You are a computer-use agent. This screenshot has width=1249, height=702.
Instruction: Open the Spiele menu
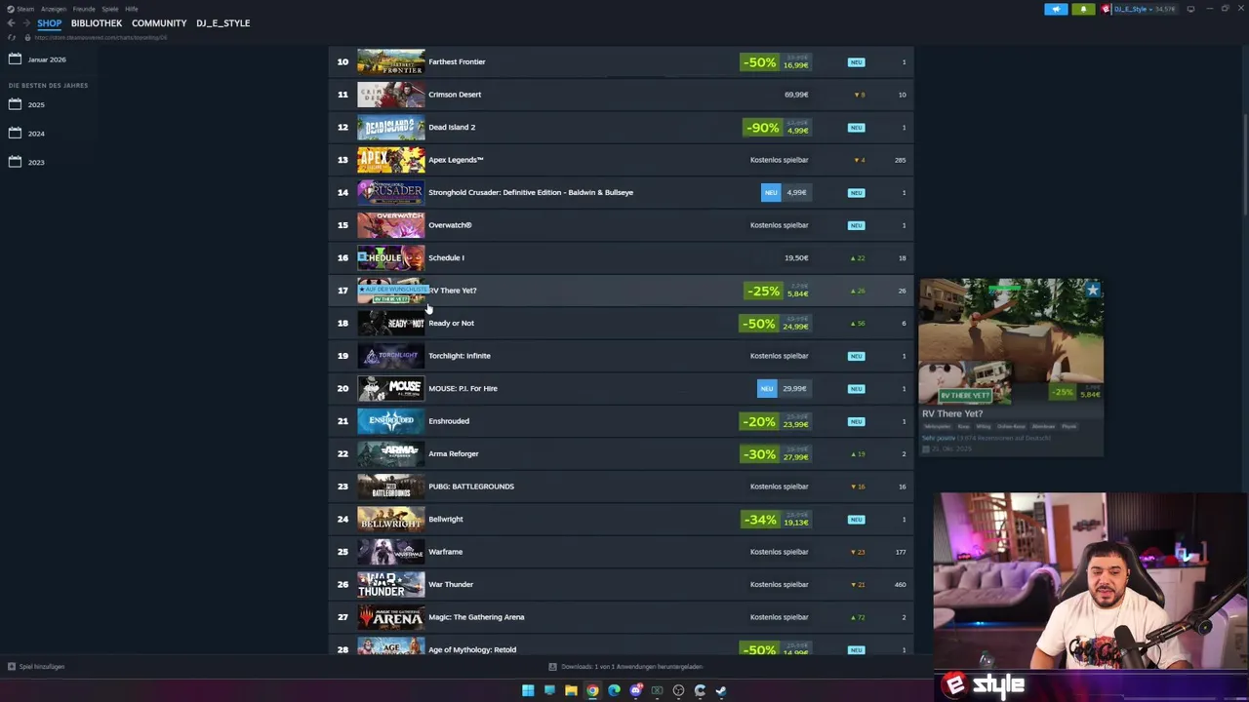[110, 9]
